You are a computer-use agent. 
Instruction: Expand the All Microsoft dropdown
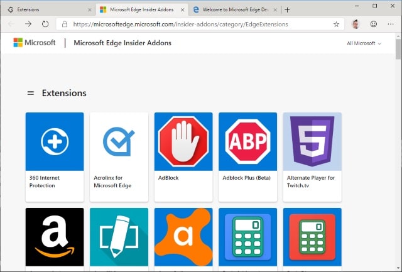click(364, 43)
